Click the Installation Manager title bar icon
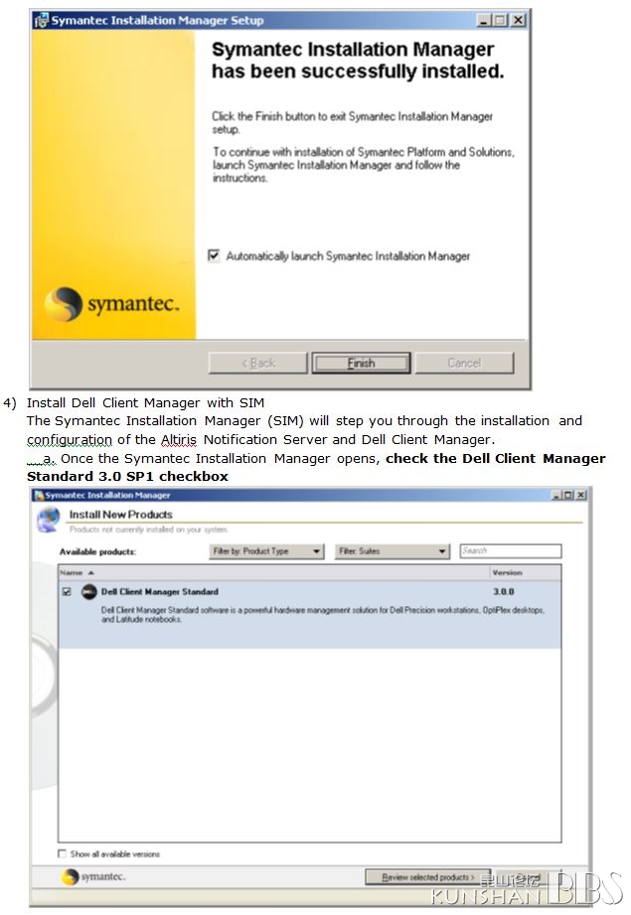Screen dimensions: 631x915 point(39,495)
